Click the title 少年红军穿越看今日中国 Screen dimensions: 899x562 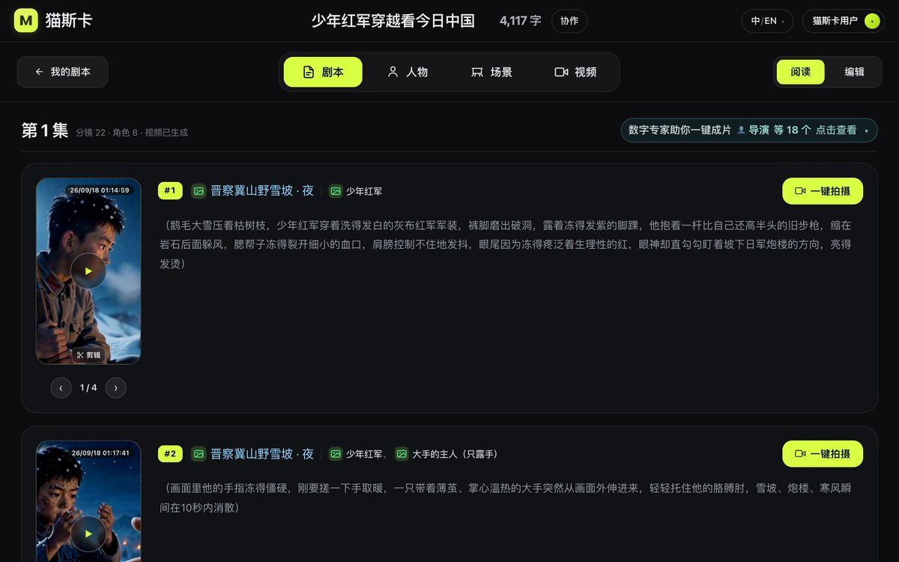393,21
